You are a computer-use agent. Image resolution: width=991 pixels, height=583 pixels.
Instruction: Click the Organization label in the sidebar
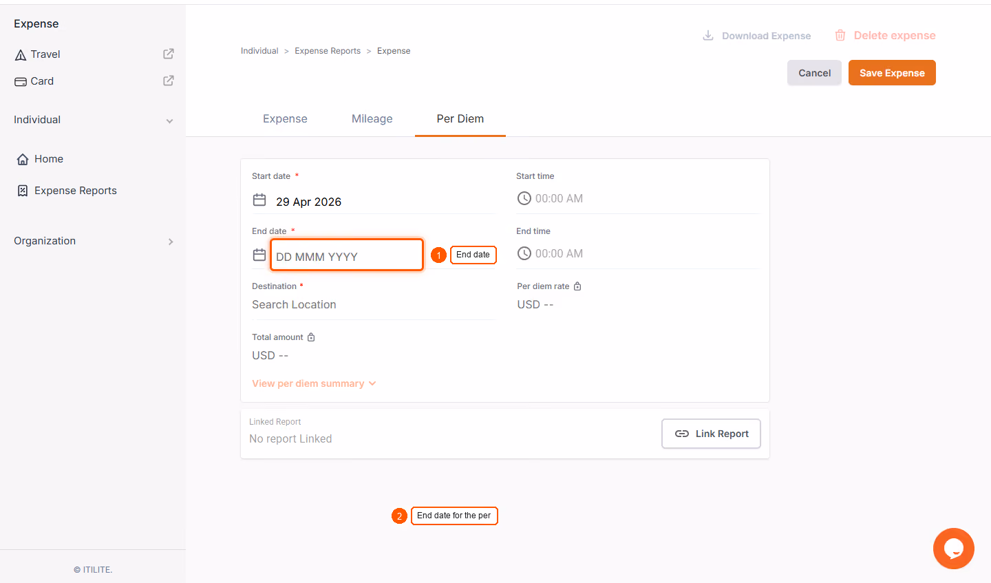[45, 241]
